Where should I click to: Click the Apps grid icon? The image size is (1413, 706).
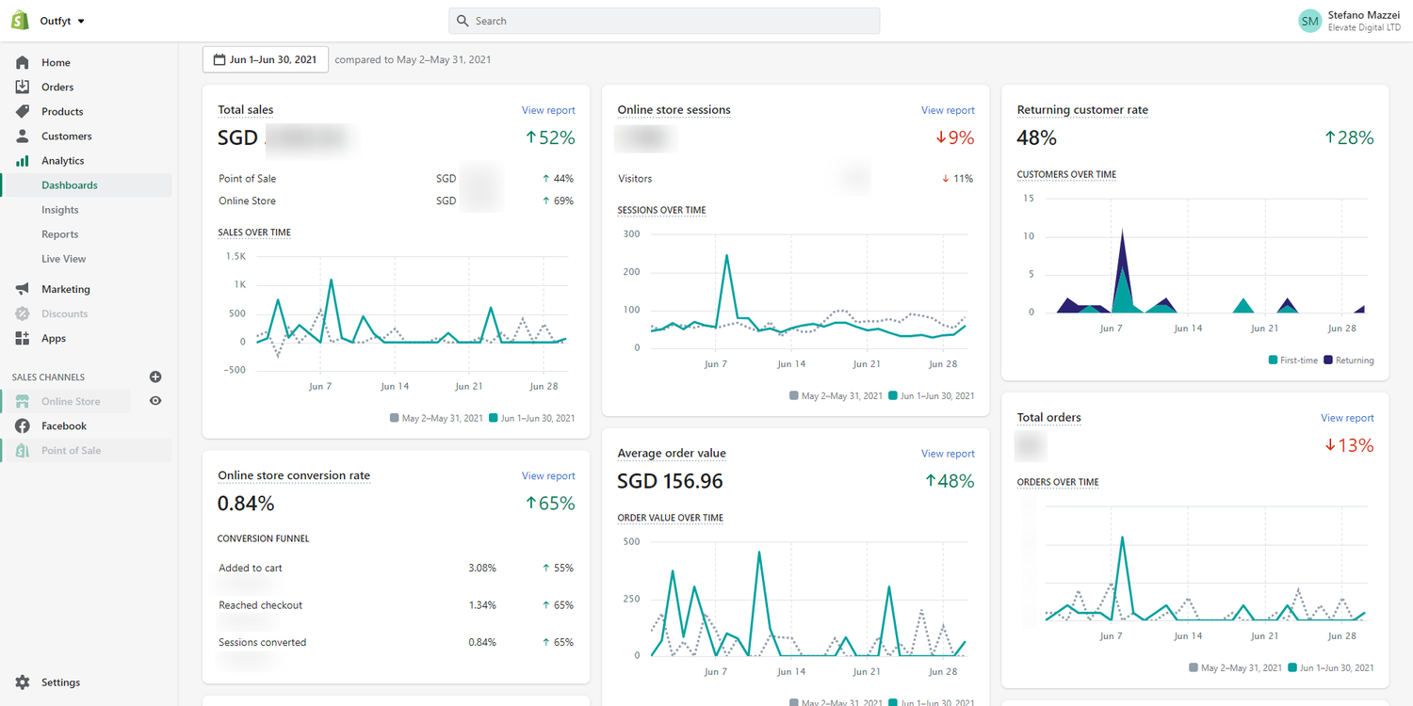pos(23,338)
